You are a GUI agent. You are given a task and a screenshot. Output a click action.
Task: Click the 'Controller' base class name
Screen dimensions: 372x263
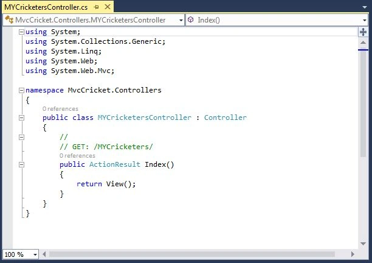pos(226,117)
